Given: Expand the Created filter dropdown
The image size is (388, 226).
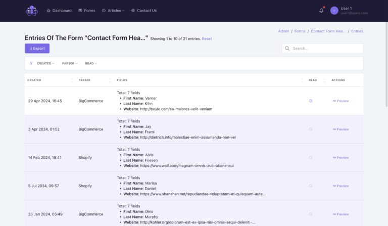Looking at the screenshot, I should 45,63.
